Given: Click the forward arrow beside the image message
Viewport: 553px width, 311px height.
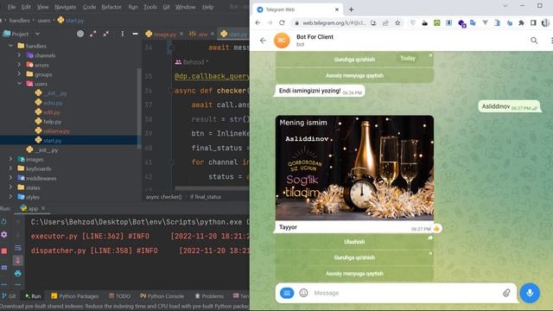Looking at the screenshot, I should (430, 238).
